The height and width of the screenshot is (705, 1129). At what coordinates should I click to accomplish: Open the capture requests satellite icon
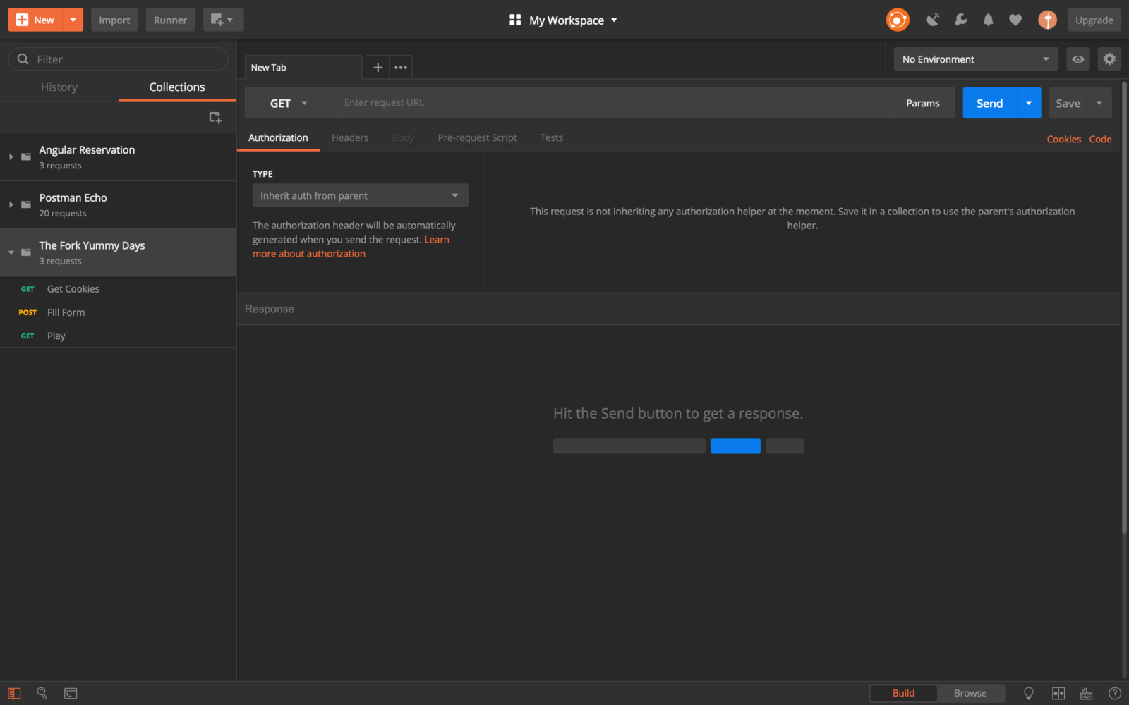pyautogui.click(x=933, y=20)
